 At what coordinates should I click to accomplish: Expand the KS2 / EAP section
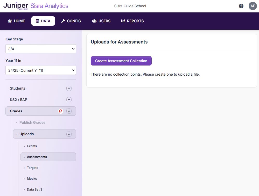69,99
